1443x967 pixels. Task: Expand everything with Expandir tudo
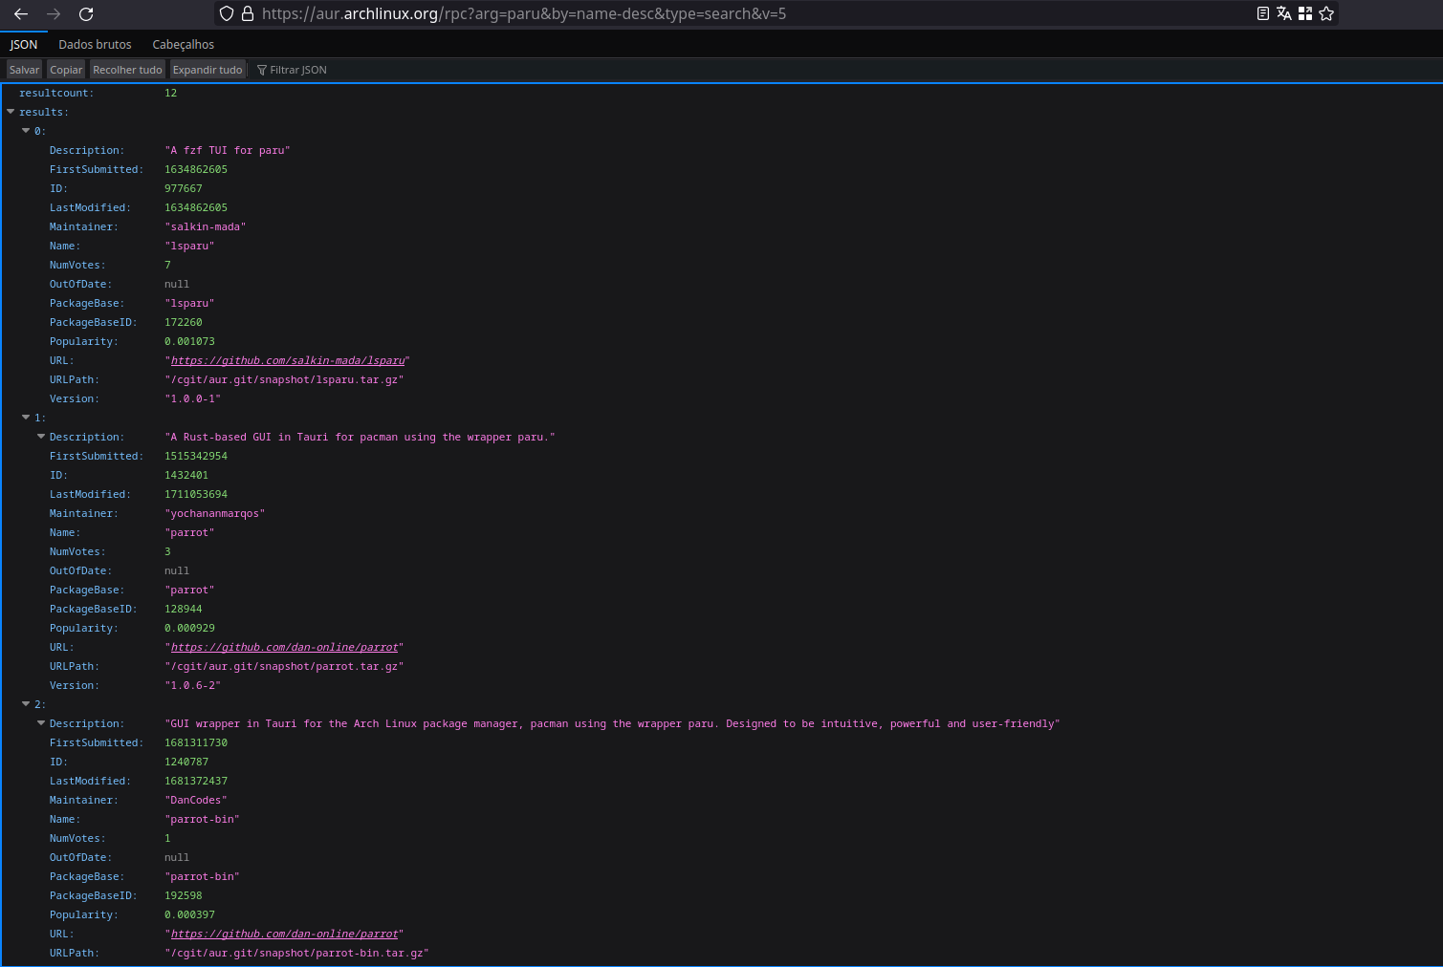208,70
